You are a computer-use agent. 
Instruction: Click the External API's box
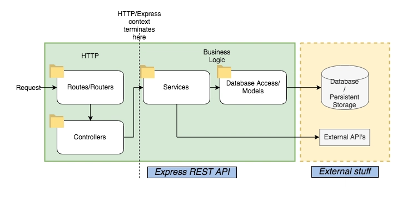point(345,137)
